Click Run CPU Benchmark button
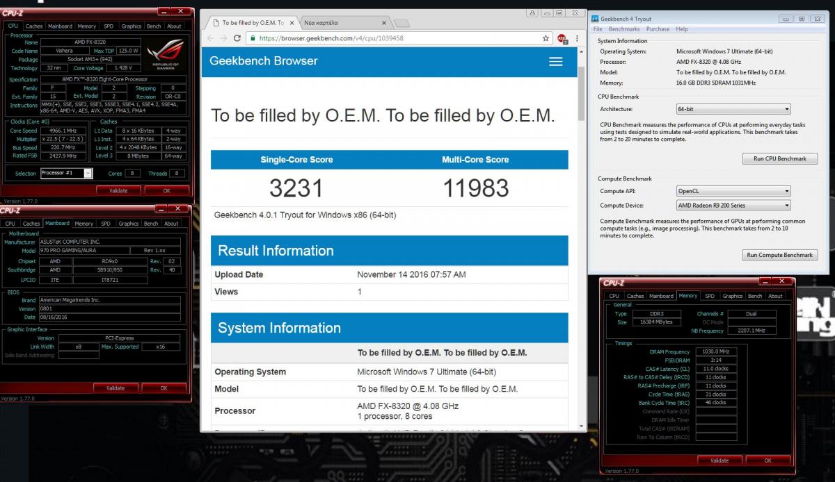Image resolution: width=835 pixels, height=482 pixels. (779, 159)
